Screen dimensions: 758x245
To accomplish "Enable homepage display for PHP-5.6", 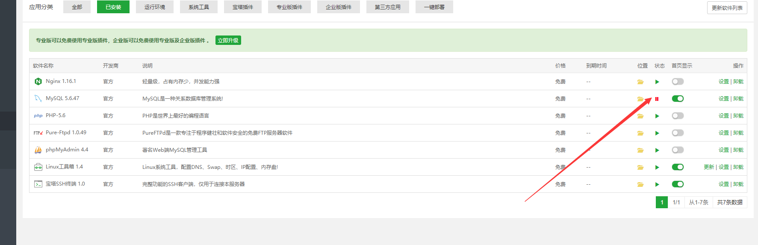I will pyautogui.click(x=678, y=116).
